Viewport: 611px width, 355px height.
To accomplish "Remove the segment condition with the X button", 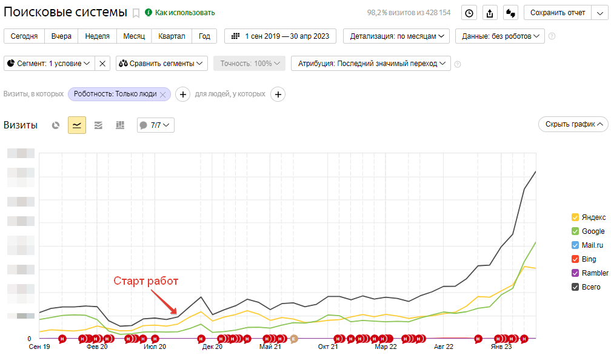I will click(103, 64).
